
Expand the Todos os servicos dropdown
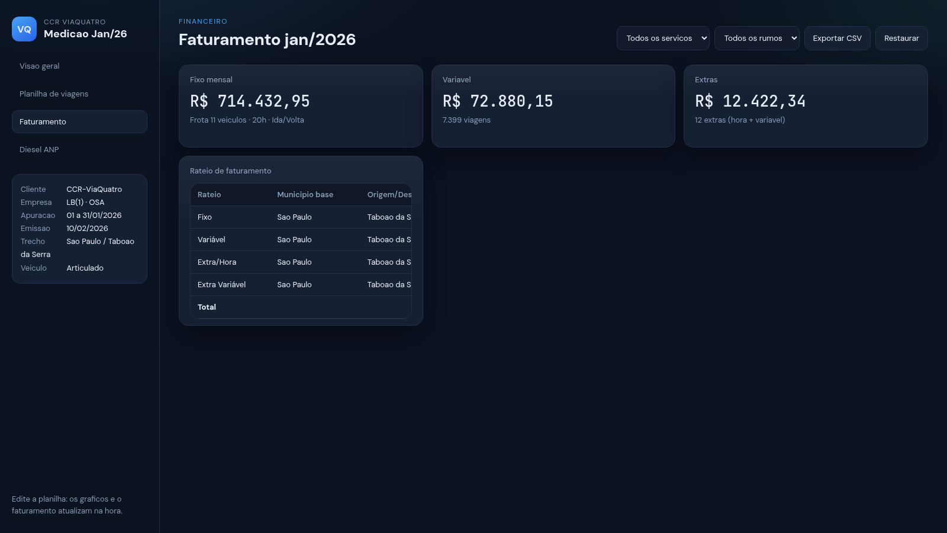tap(663, 38)
